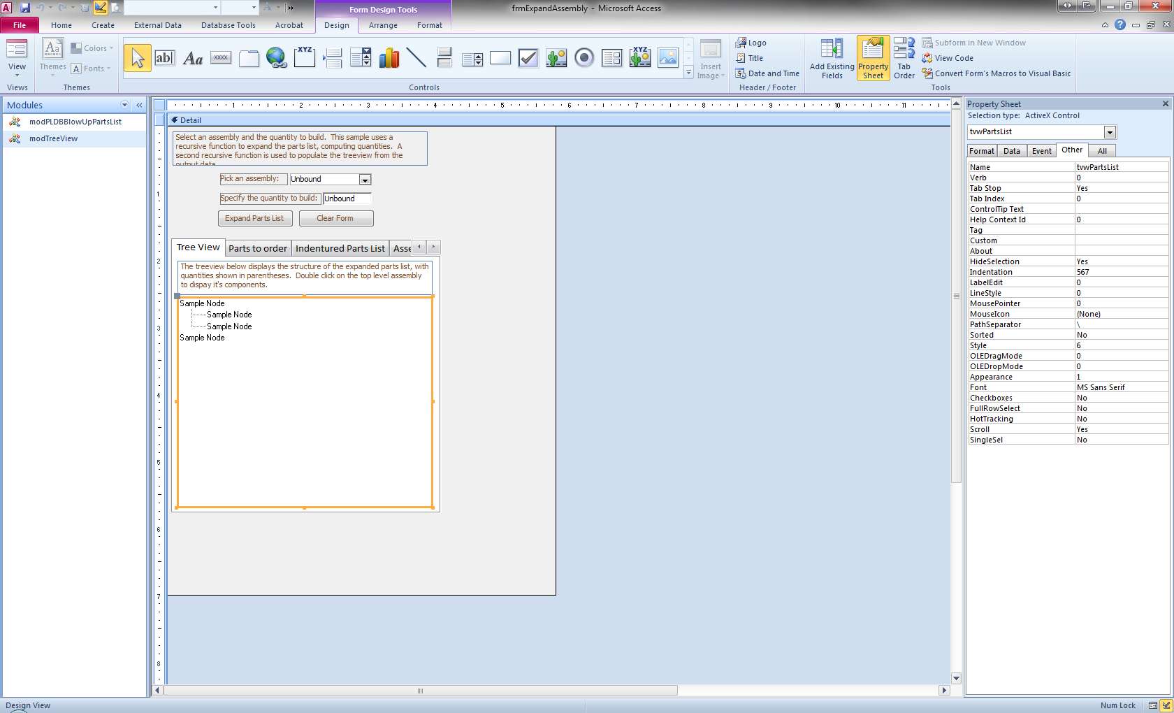This screenshot has width=1174, height=713.
Task: Select the Tab Control tool
Action: 249,58
